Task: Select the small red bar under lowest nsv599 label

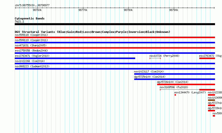Action: click(x=214, y=116)
